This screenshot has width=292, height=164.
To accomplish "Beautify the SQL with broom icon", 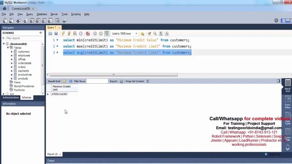I will (x=149, y=34).
